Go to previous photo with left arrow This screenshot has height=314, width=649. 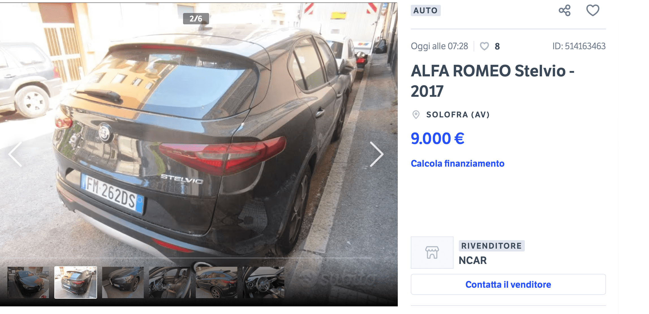[x=15, y=154]
